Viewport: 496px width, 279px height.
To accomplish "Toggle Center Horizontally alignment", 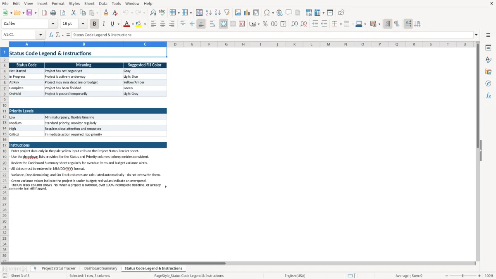I will click(162, 24).
